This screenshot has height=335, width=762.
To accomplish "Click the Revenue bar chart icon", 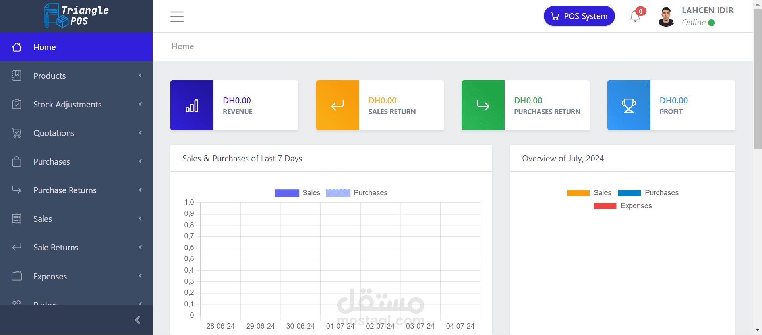I will pyautogui.click(x=192, y=105).
